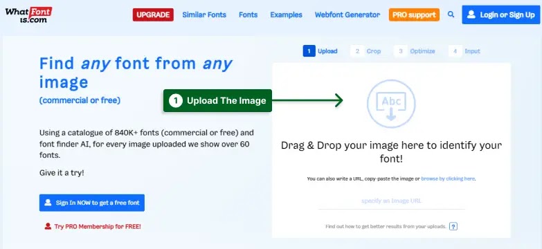
Task: Open Try PRO Membership for FREE link
Action: pyautogui.click(x=93, y=227)
